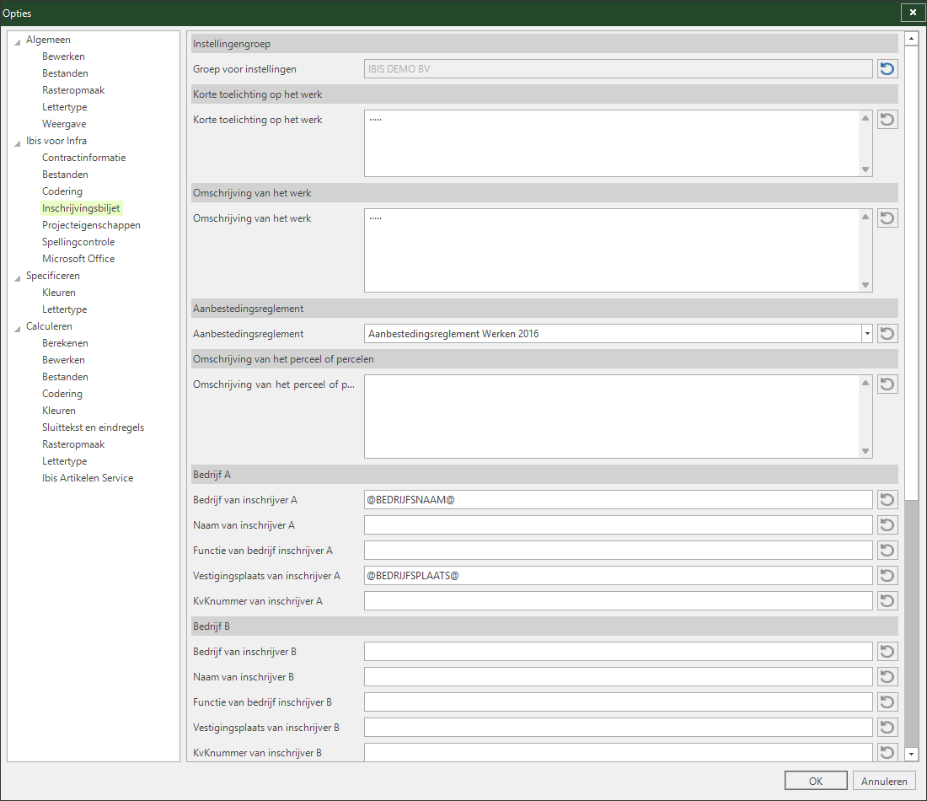
Task: Select Sluittekst en eindregels in tree
Action: (93, 427)
